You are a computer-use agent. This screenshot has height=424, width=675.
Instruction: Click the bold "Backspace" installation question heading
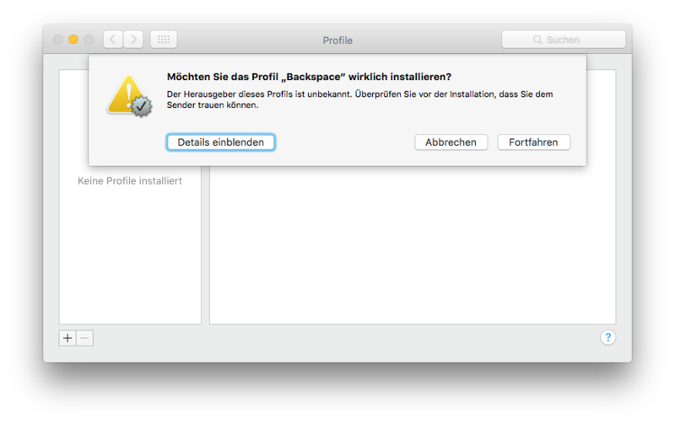pos(309,77)
